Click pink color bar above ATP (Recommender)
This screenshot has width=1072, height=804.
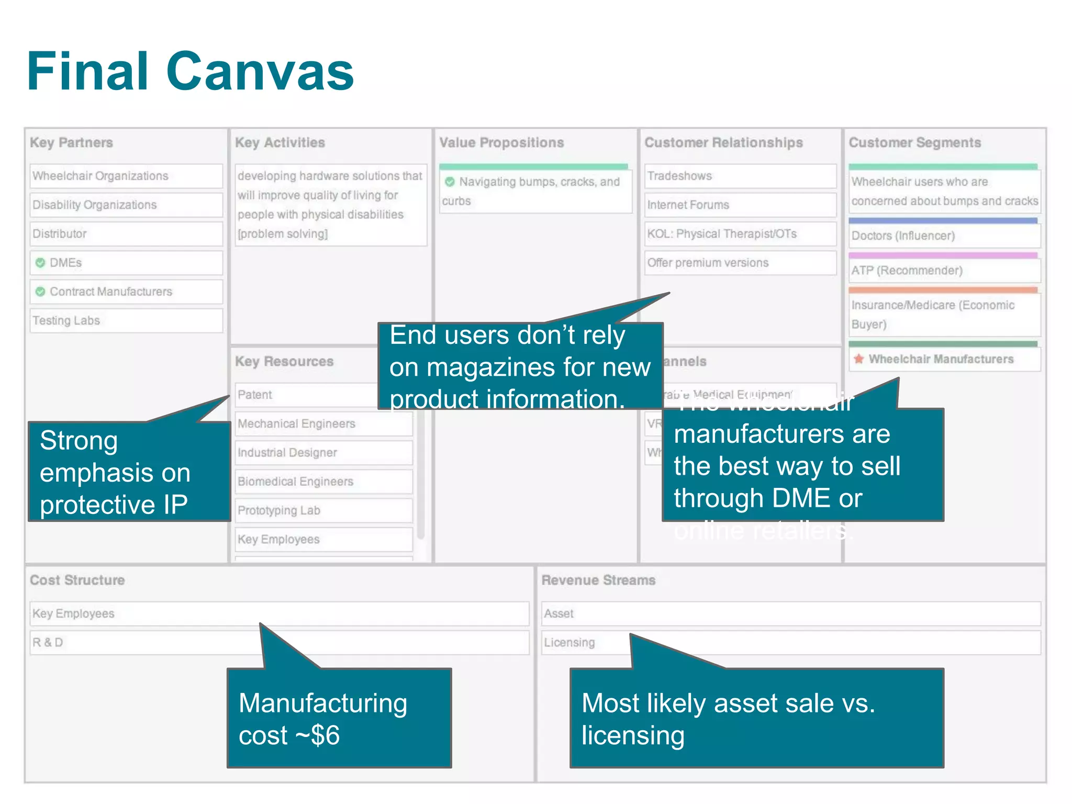click(943, 256)
